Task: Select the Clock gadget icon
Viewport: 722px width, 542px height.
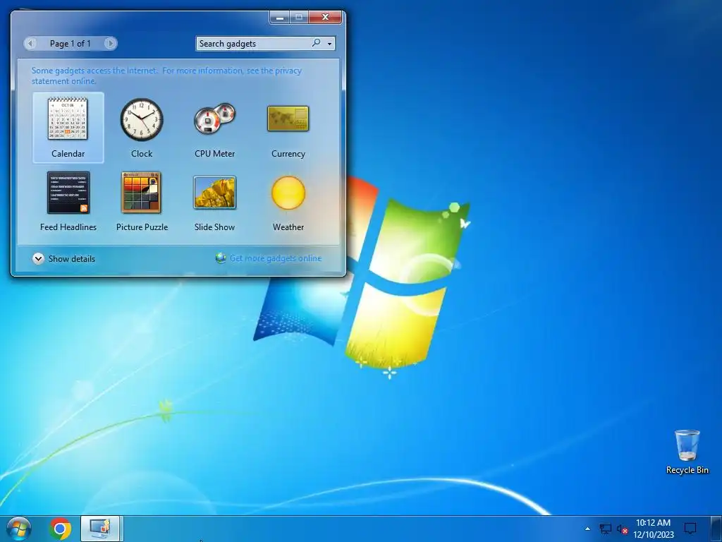Action: click(x=141, y=119)
